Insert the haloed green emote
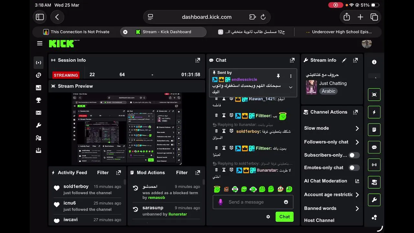 coord(217,189)
